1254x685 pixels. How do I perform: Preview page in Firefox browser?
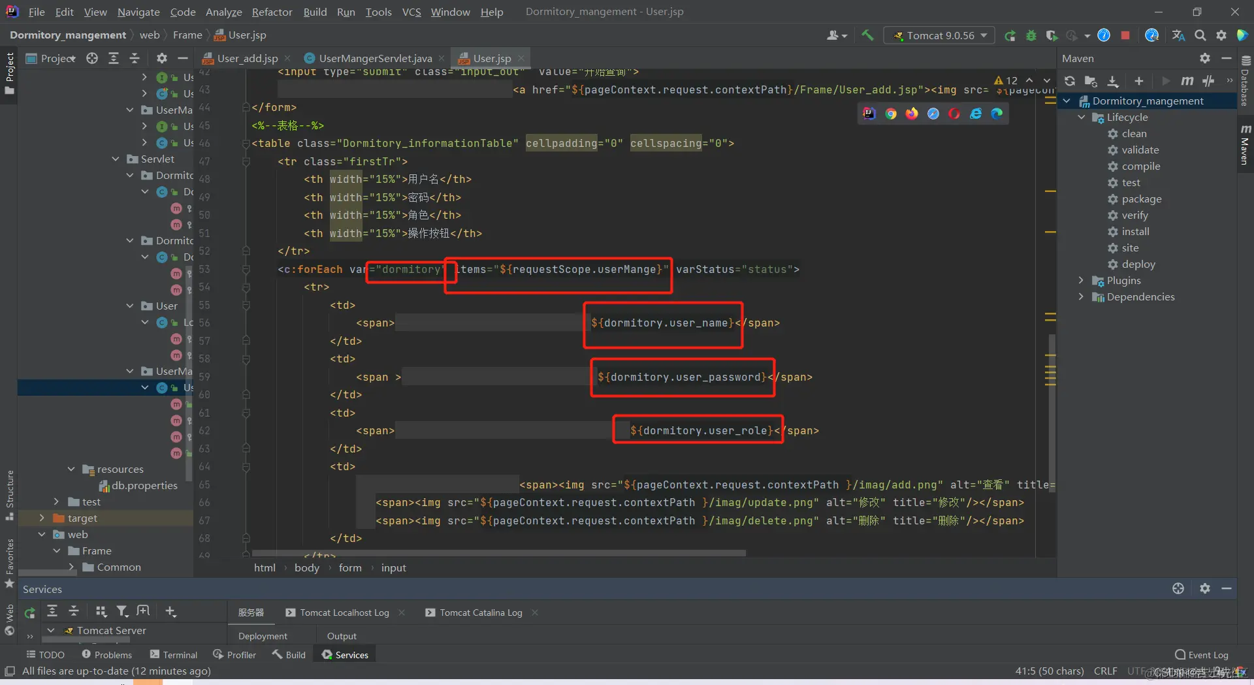coord(912,114)
